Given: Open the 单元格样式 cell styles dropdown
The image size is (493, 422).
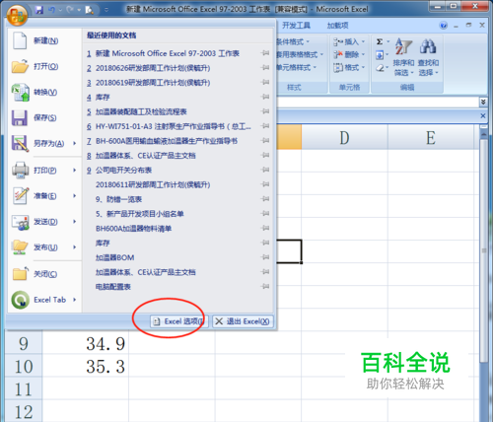Looking at the screenshot, I should 315,68.
